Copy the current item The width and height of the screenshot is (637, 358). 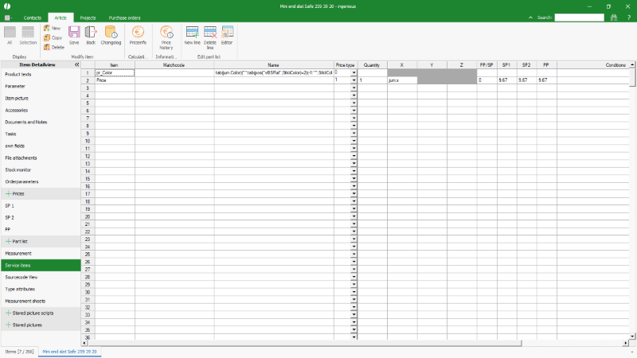[53, 37]
